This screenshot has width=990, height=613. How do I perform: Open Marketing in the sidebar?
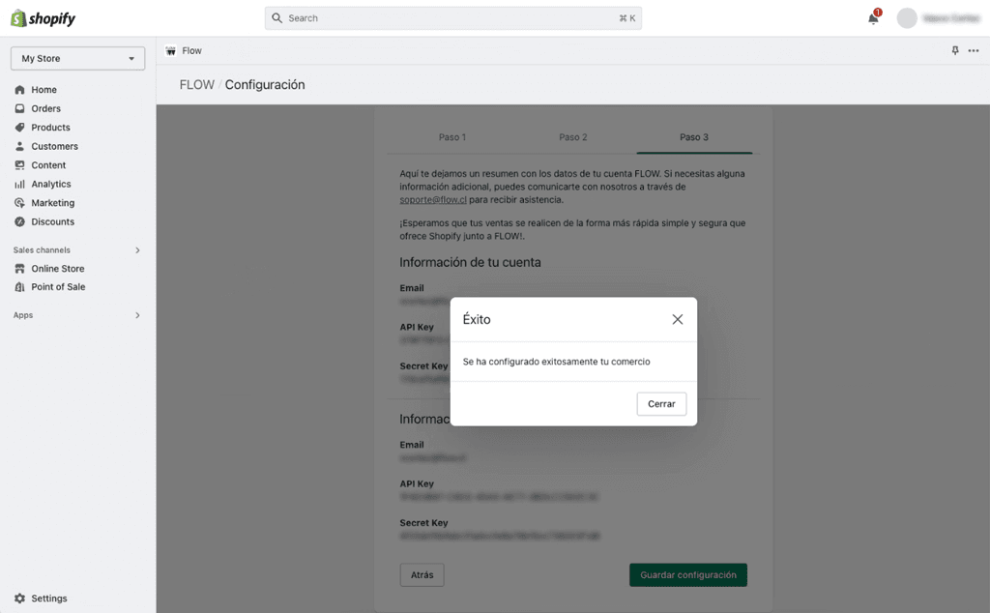point(53,203)
